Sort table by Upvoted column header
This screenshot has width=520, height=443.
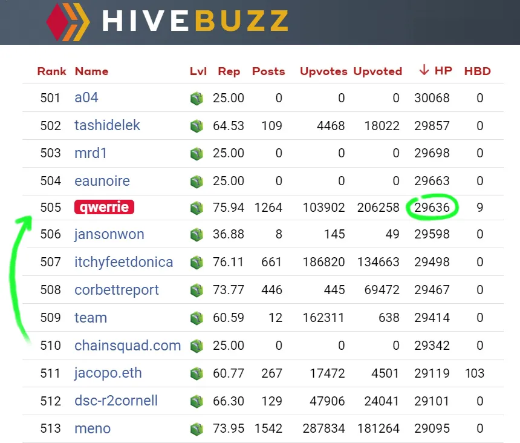378,71
